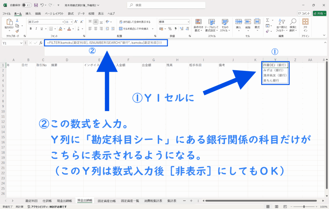Open Cell Styles (セルのスタイル)
The width and height of the screenshot is (329, 209).
pyautogui.click(x=225, y=25)
